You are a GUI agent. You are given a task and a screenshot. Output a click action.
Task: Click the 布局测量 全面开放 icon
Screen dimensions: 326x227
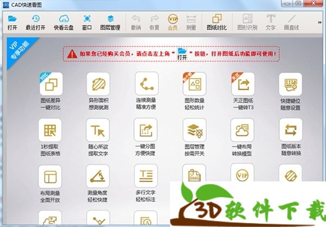tap(50, 176)
